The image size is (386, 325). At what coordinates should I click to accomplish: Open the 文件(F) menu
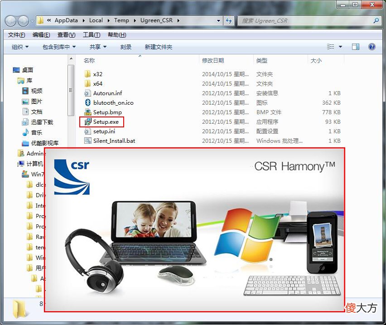[16, 35]
